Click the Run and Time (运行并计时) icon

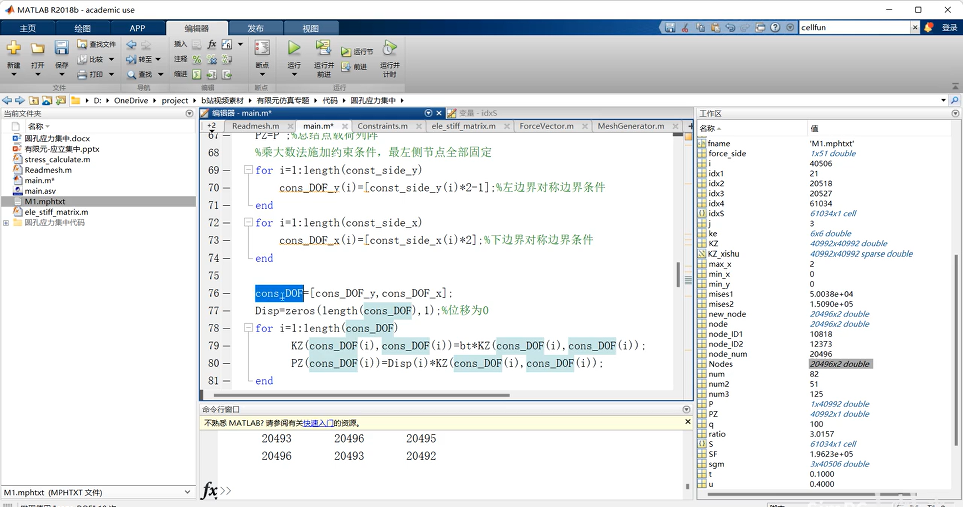[x=389, y=49]
